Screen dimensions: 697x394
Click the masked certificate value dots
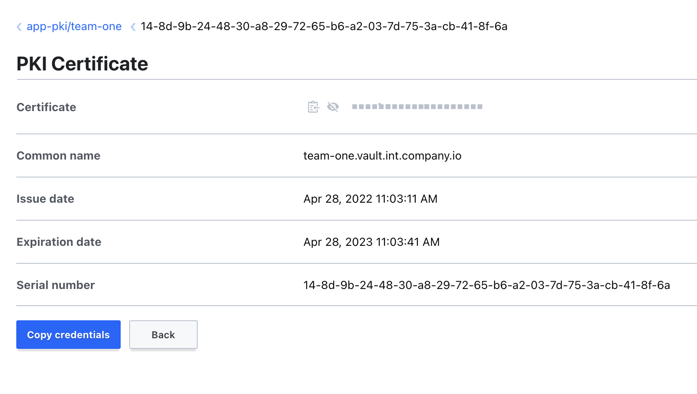[x=417, y=107]
